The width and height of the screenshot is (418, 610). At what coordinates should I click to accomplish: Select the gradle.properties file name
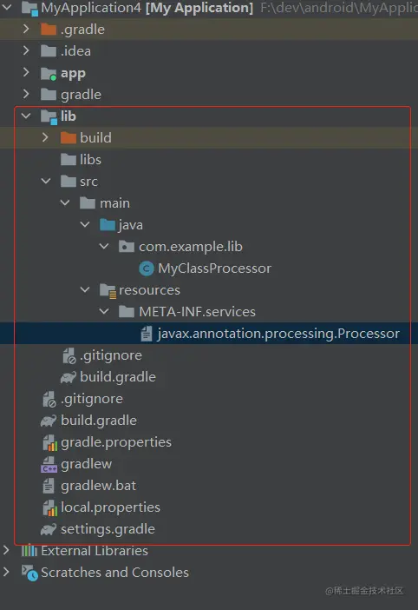(116, 442)
